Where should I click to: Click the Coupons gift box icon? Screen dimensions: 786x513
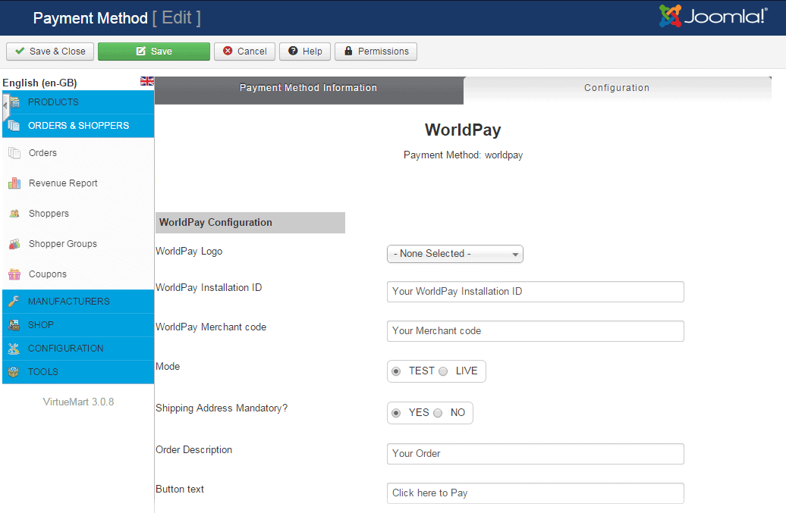(x=14, y=274)
